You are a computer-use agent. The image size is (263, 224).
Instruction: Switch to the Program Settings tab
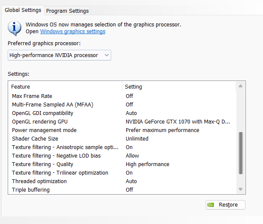tap(67, 11)
